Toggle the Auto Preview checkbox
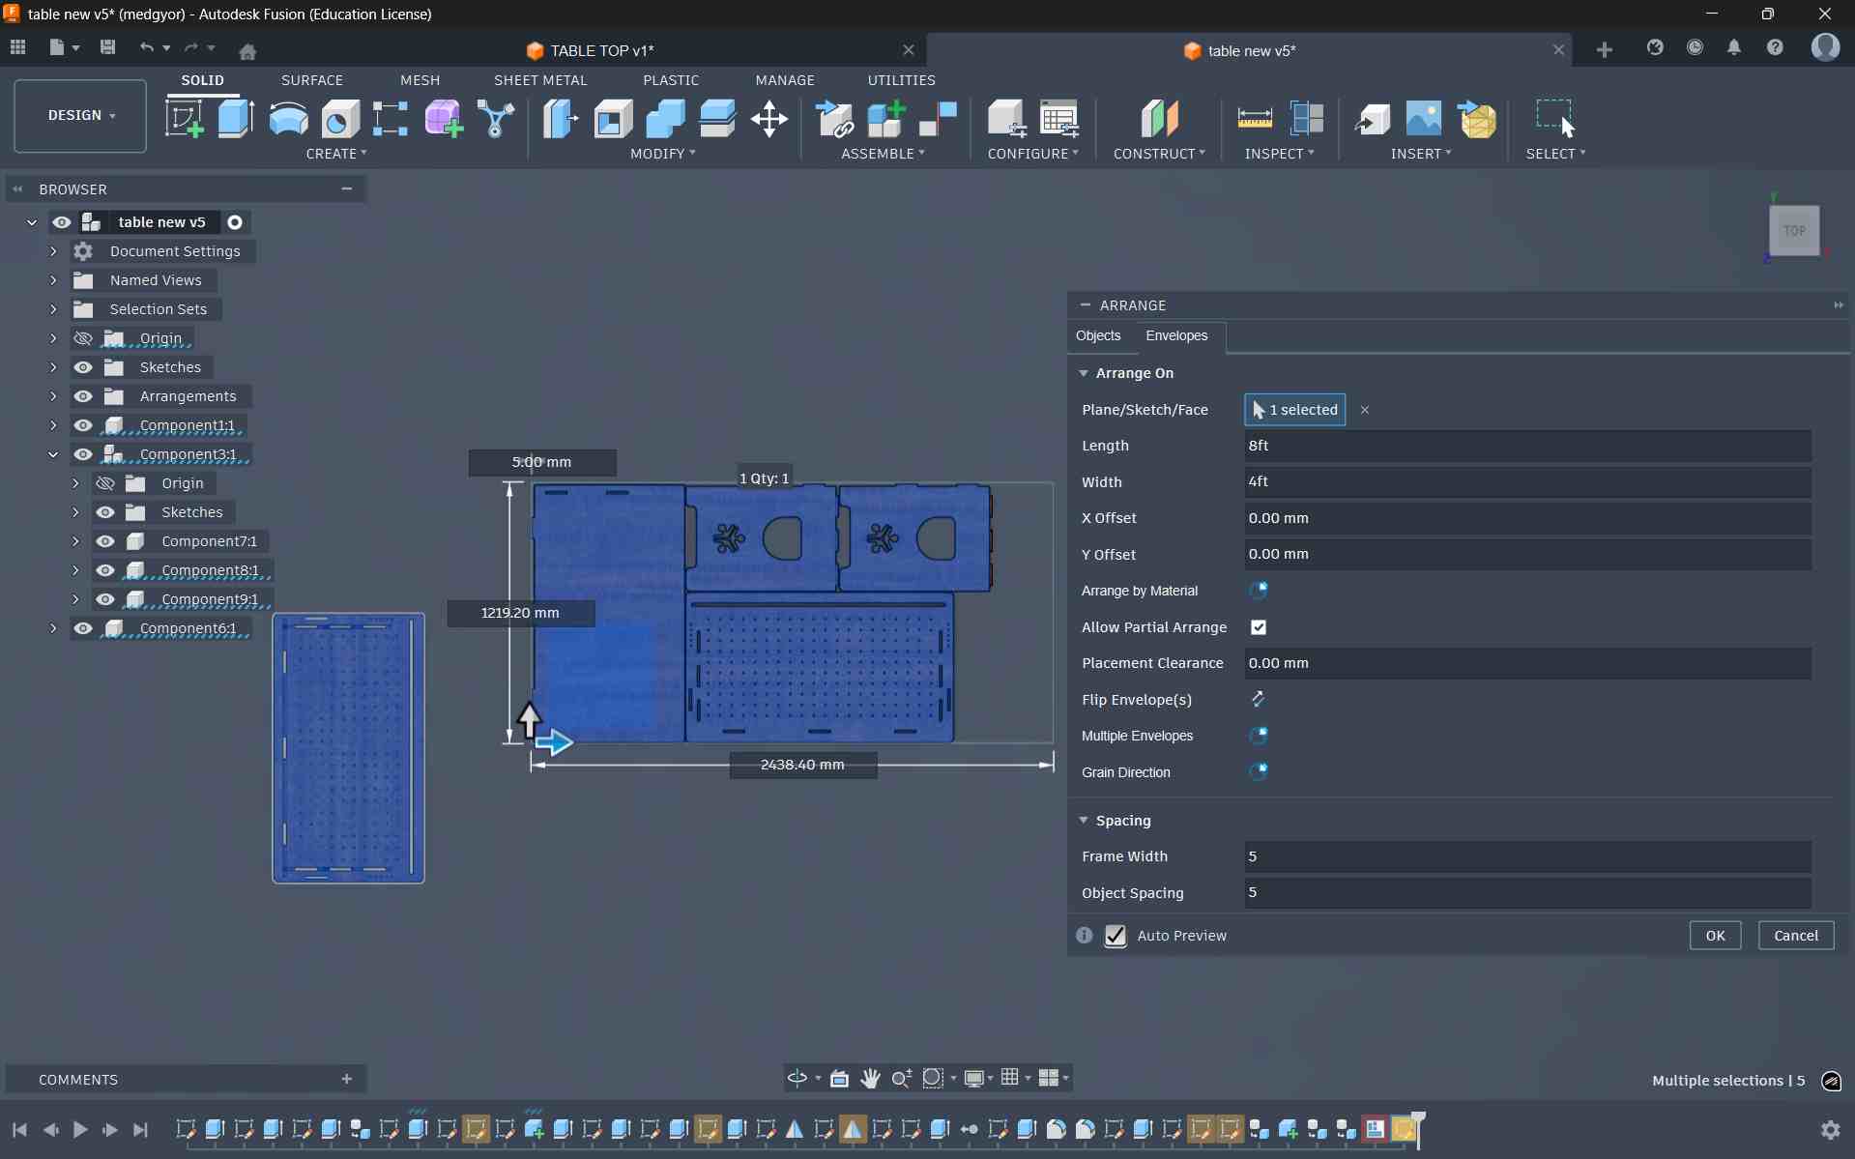The image size is (1855, 1159). click(1116, 936)
